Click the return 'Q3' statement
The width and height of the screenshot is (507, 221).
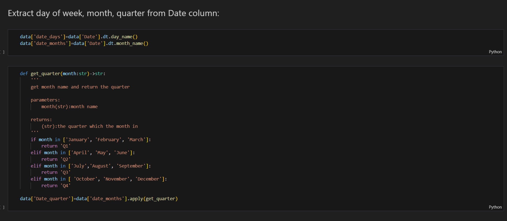coord(56,172)
